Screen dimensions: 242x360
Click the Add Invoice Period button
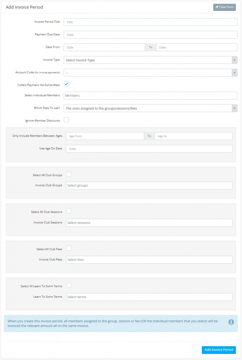pos(219,350)
